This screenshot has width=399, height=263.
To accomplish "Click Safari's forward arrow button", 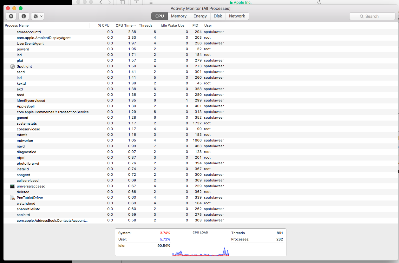I will point(110,2).
